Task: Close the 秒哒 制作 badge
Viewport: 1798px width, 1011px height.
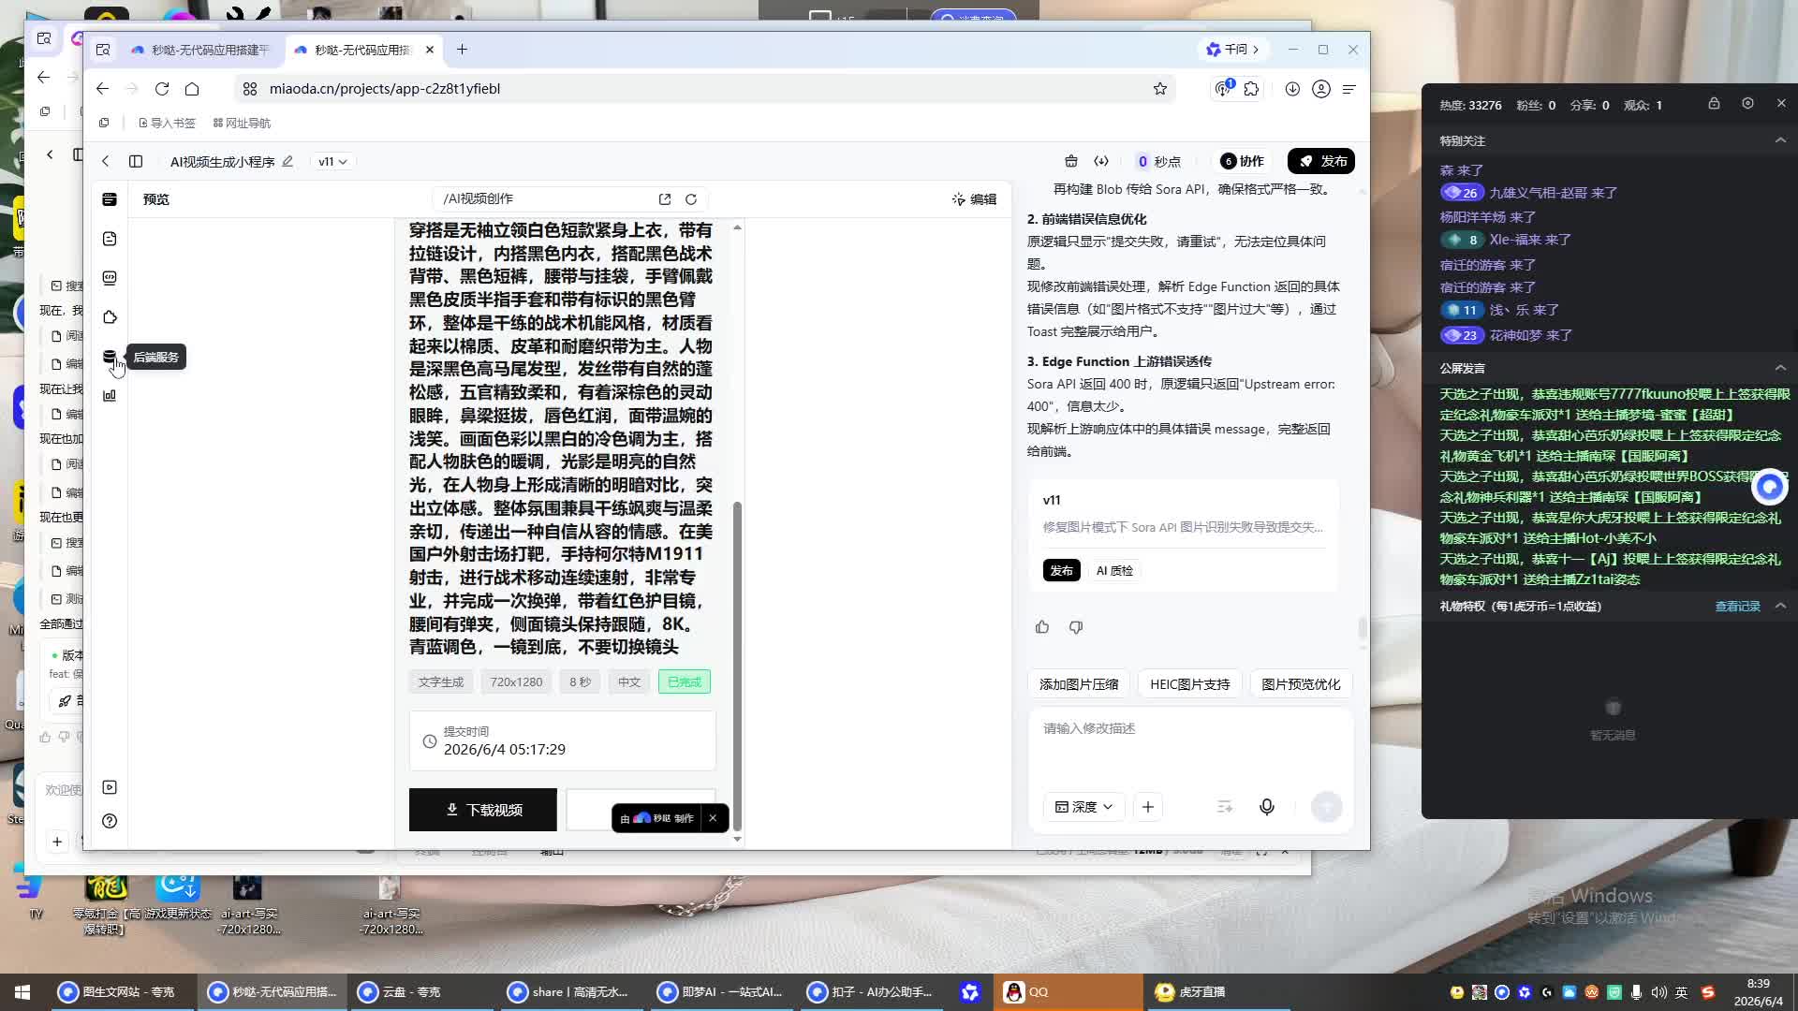Action: [x=713, y=818]
